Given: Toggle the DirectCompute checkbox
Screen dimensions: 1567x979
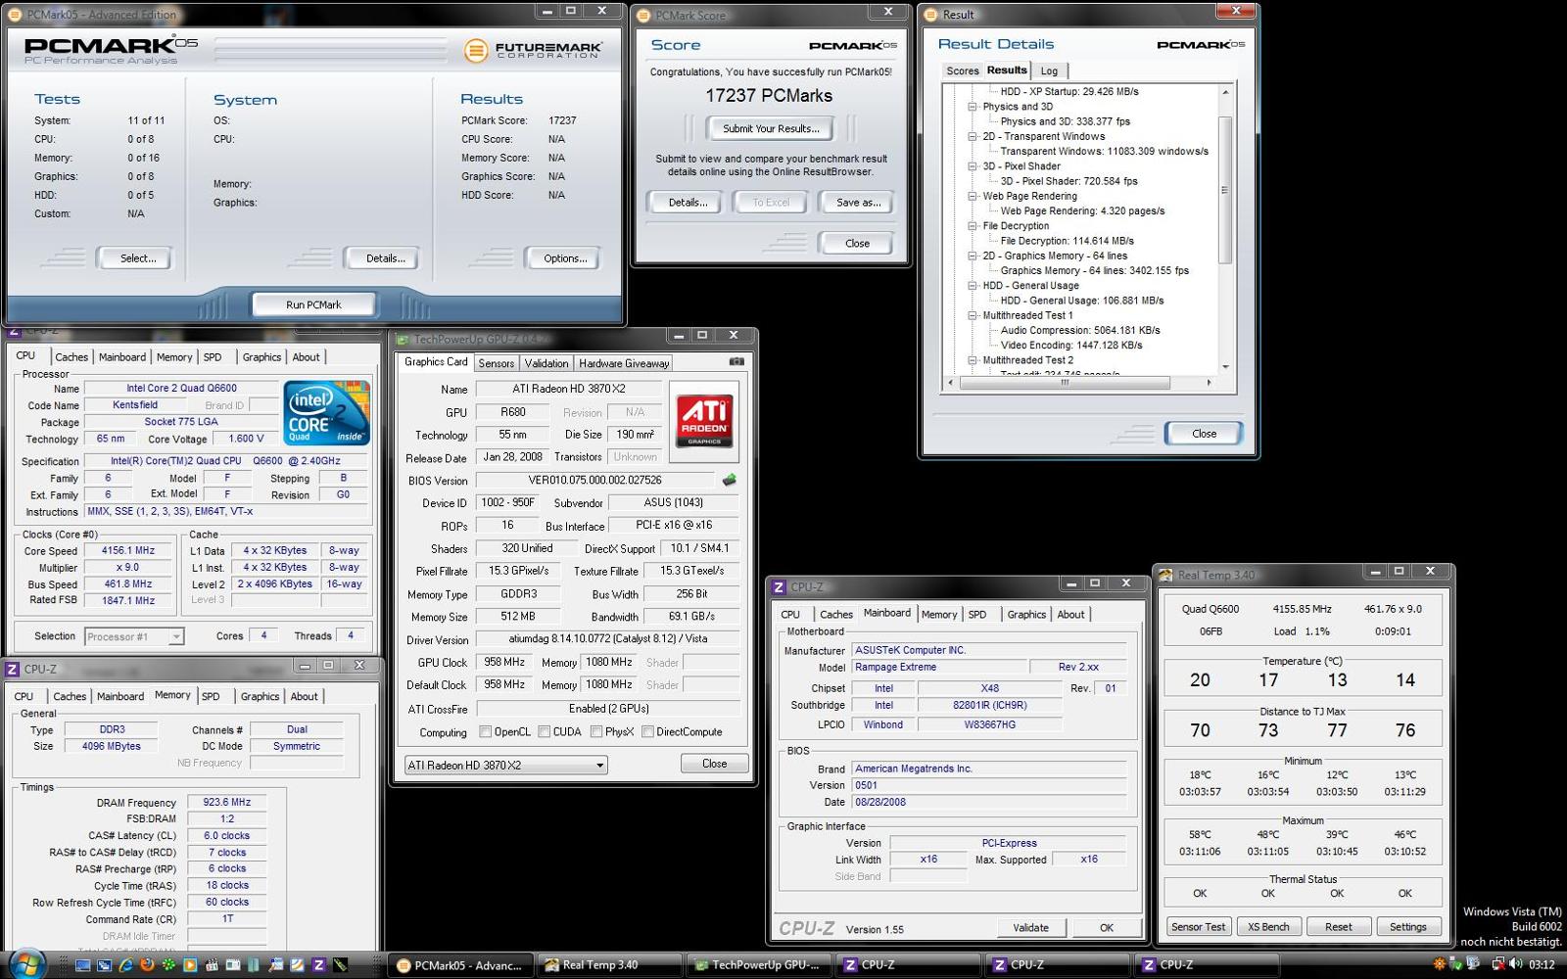Looking at the screenshot, I should [x=647, y=731].
